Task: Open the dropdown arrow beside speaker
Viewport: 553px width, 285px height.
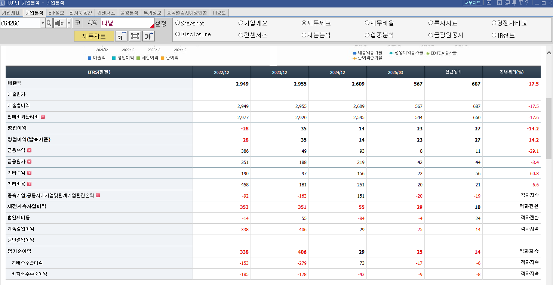Action: click(x=69, y=23)
